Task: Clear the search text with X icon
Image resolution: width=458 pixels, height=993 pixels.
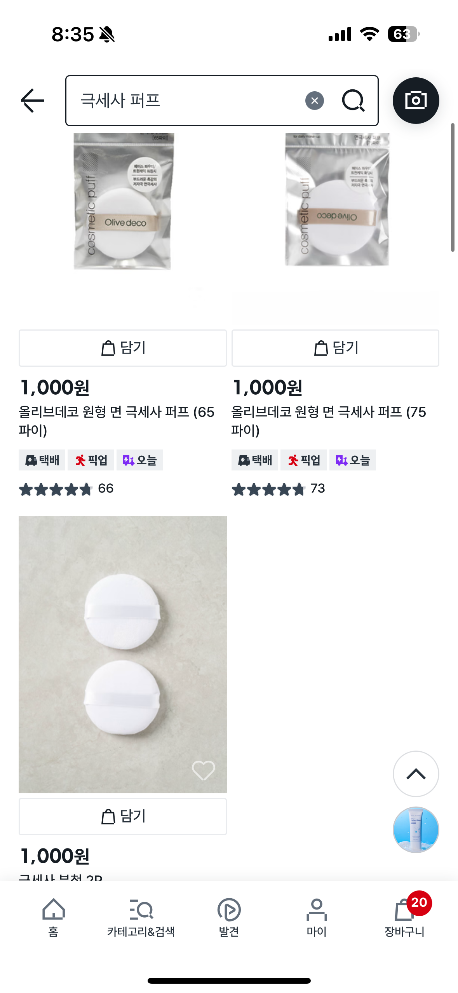Action: pyautogui.click(x=314, y=101)
